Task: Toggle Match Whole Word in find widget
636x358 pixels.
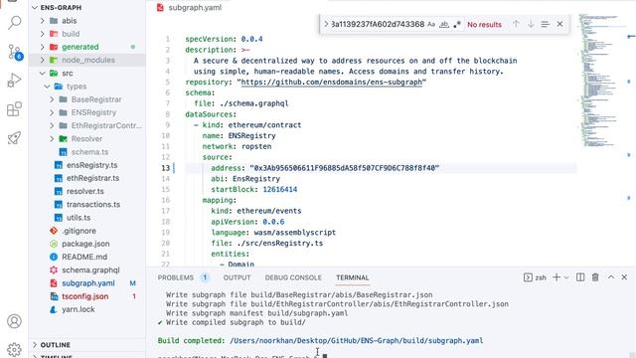Action: [444, 24]
